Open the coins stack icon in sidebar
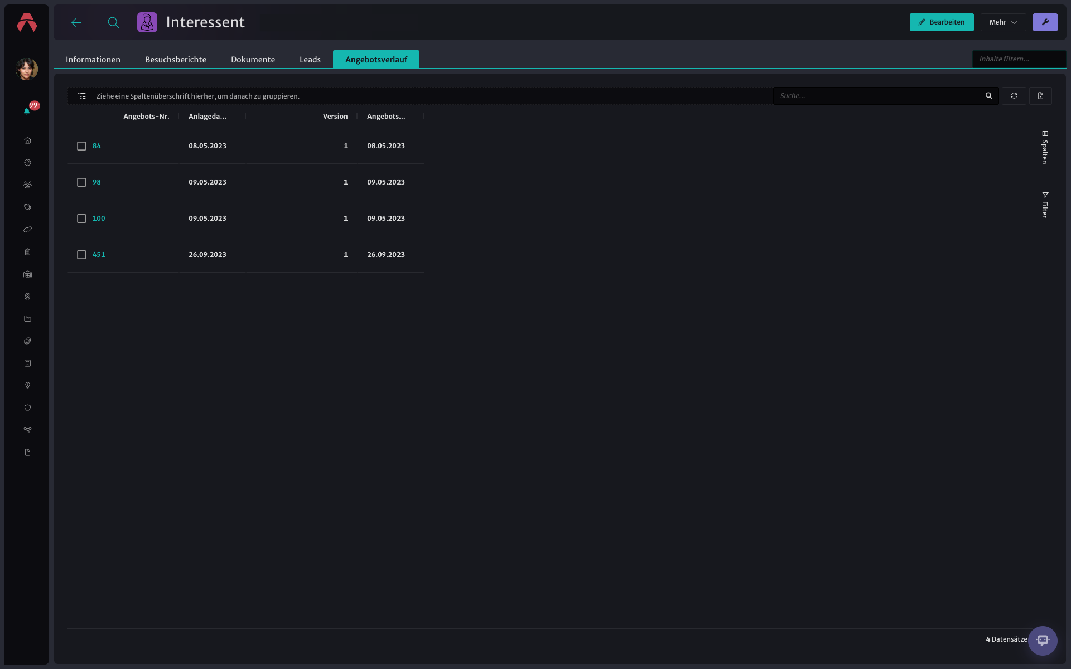 point(27,341)
